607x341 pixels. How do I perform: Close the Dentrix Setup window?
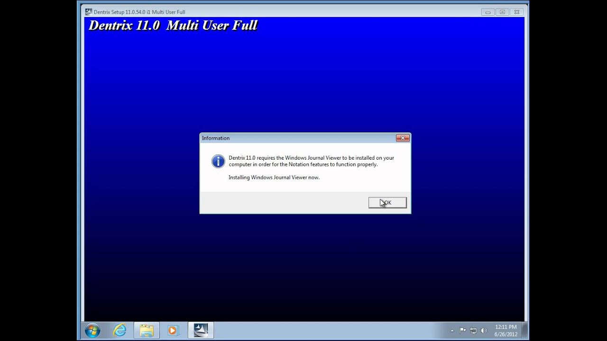(x=517, y=12)
